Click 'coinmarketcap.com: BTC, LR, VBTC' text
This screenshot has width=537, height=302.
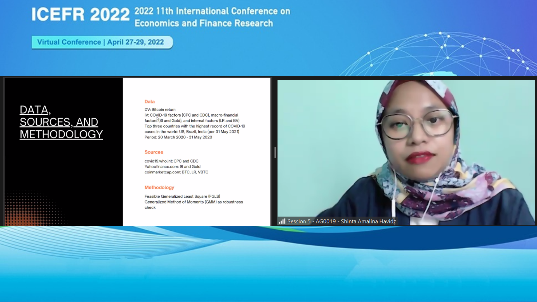click(176, 172)
